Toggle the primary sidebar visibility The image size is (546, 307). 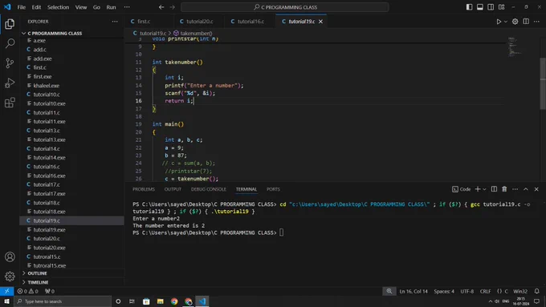(469, 7)
